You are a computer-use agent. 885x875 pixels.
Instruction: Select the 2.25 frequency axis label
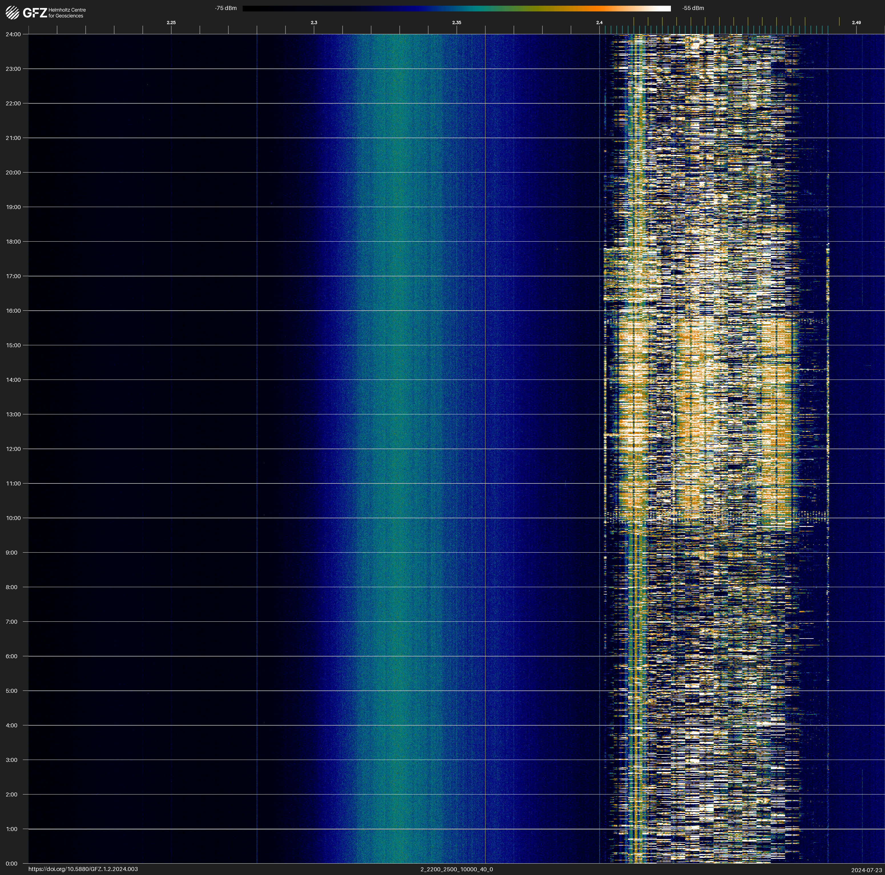[x=171, y=23]
